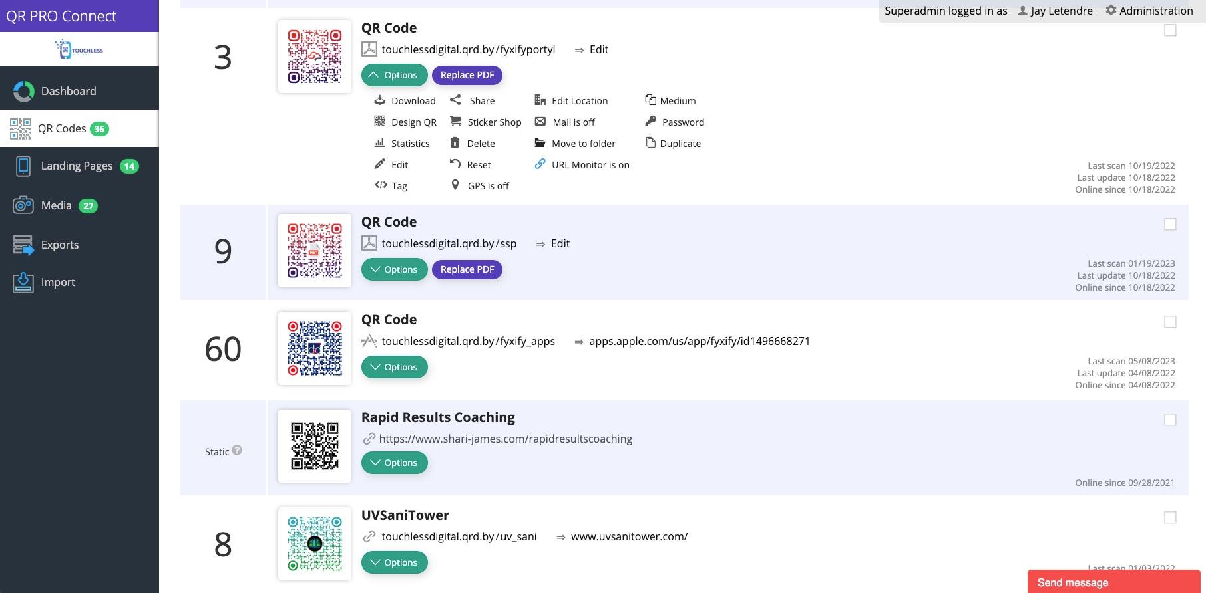
Task: Click the URL Monitor link icon
Action: (x=540, y=164)
